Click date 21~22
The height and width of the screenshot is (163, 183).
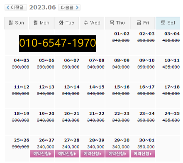click(97, 114)
